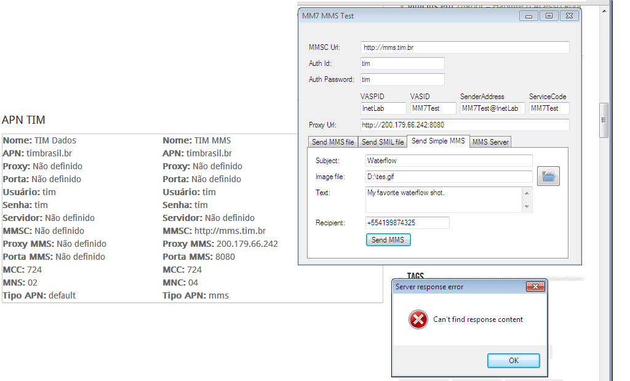Click the 'MNS: 02' text

(20, 283)
